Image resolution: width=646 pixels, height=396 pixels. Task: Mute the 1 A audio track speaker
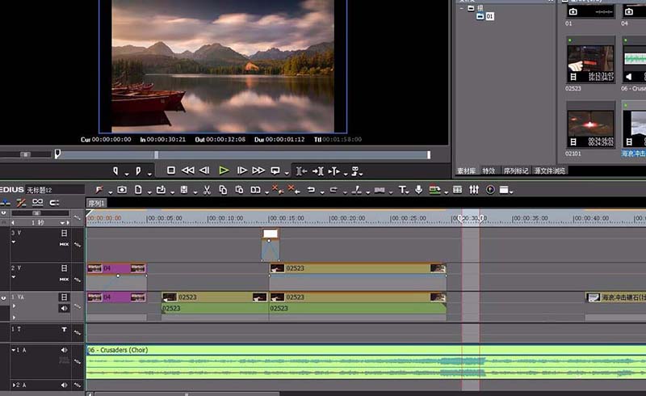(64, 350)
